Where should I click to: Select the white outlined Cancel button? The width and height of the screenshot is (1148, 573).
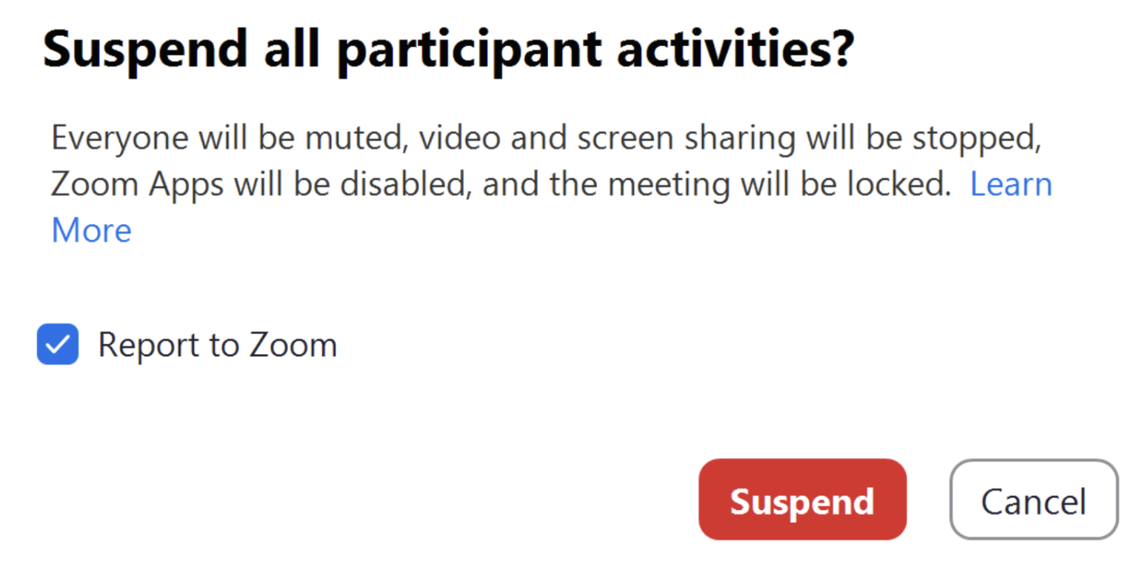click(1033, 500)
